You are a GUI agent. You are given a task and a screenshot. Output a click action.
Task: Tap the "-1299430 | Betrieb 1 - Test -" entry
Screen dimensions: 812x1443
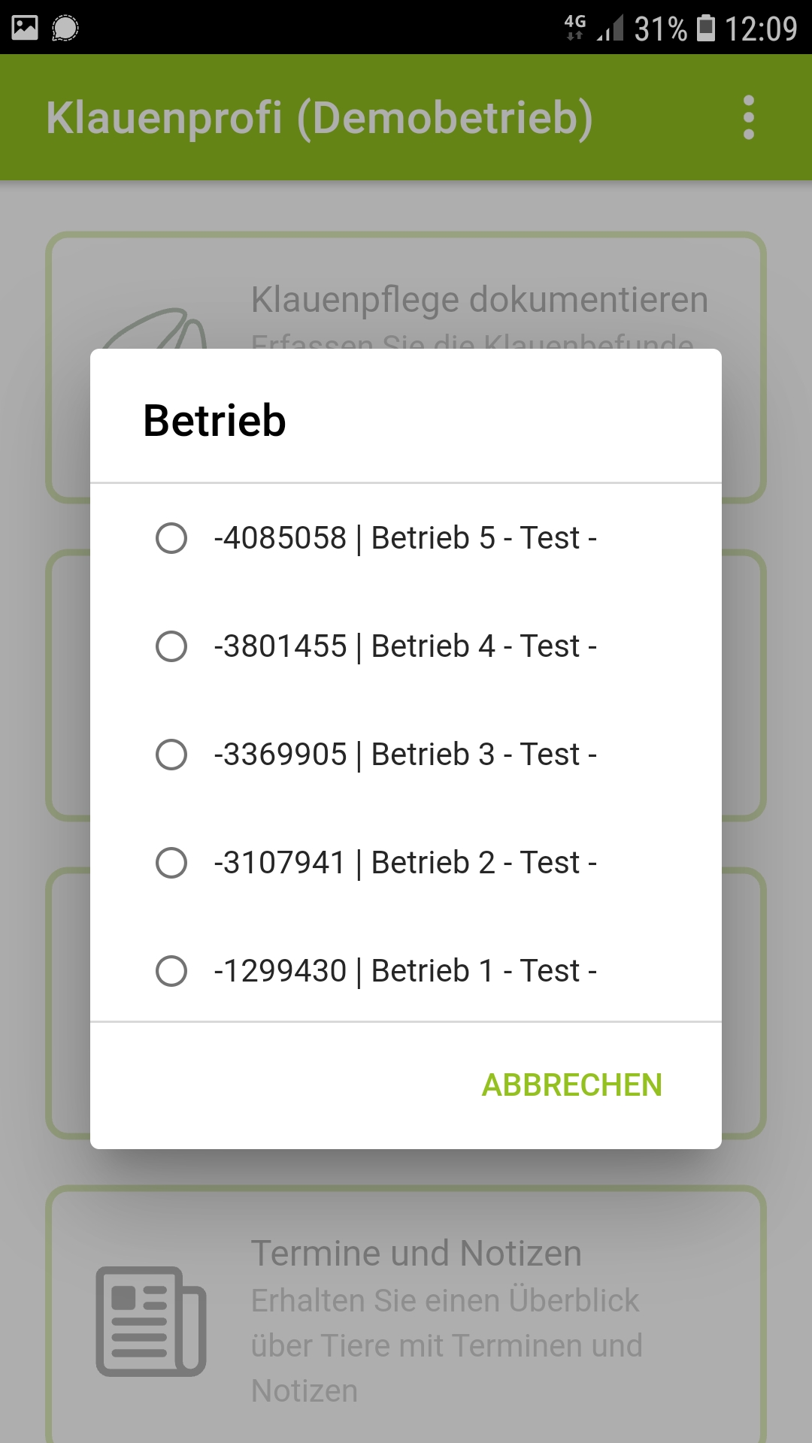pos(405,971)
